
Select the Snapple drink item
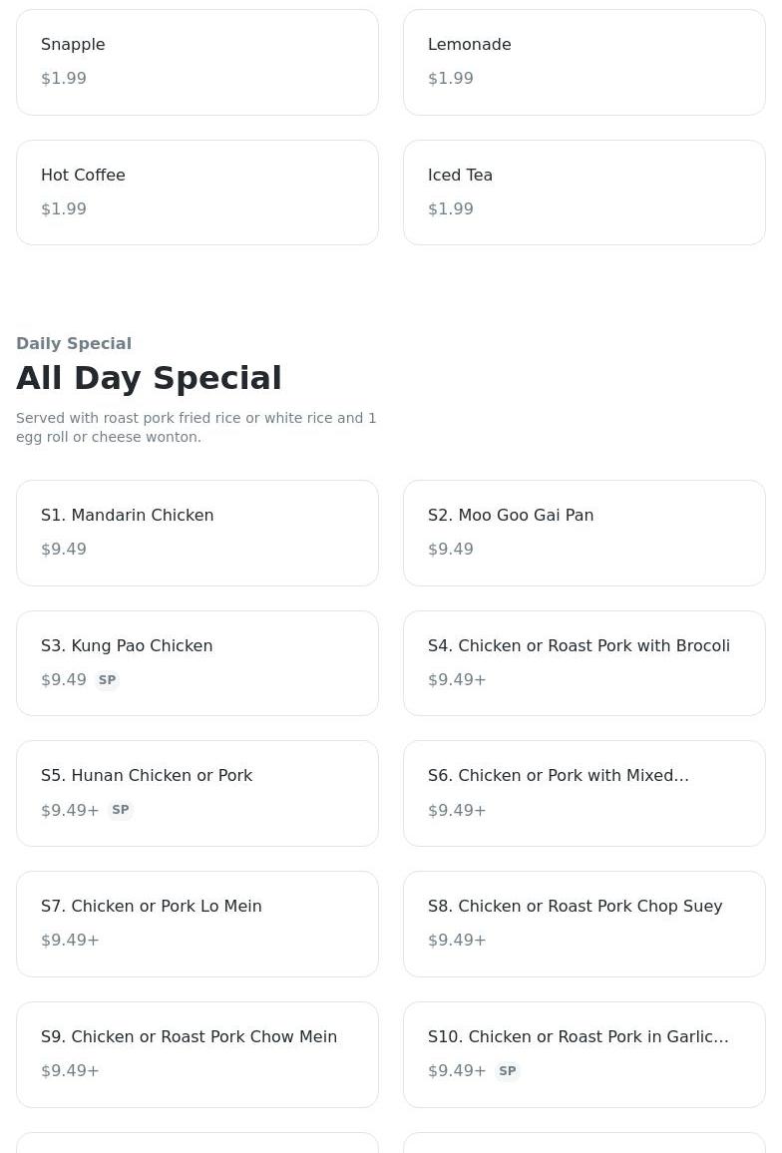[x=196, y=62]
